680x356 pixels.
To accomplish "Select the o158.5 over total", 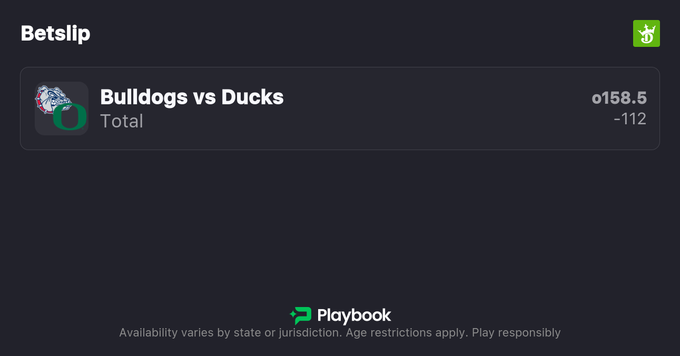I will [x=619, y=98].
